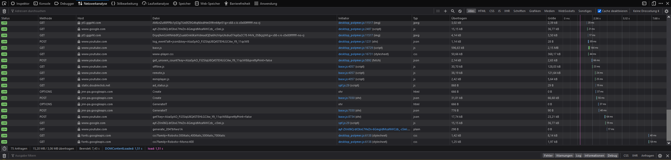671x160 pixels.
Task: Filter requests by Medien
Action: point(549,11)
